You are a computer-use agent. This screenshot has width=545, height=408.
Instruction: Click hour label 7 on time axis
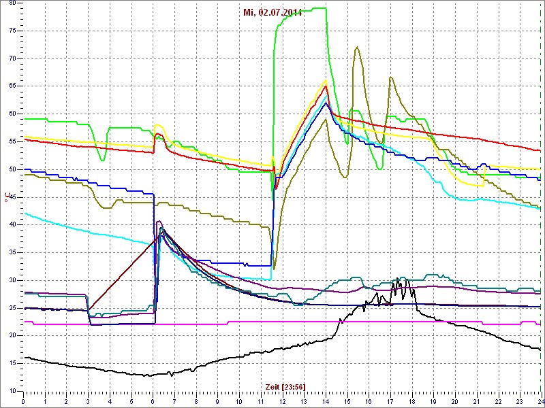[x=174, y=401]
